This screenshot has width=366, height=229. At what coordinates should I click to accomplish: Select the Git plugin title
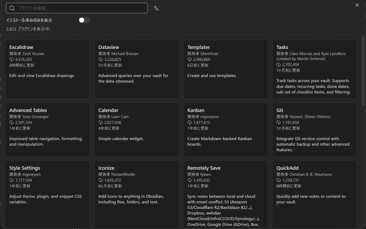[x=280, y=110]
